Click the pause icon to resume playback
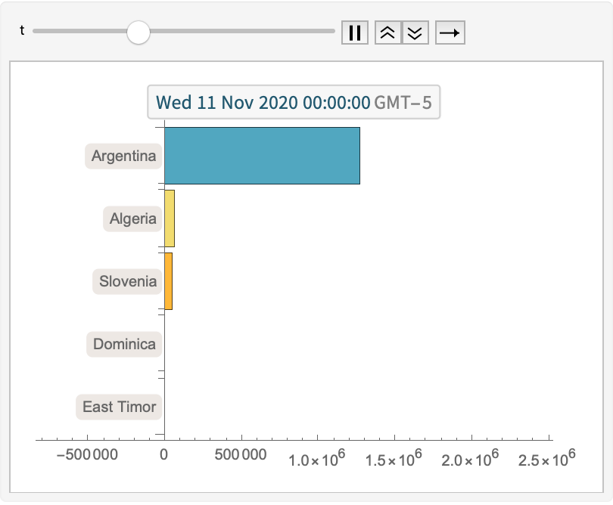 click(x=355, y=33)
